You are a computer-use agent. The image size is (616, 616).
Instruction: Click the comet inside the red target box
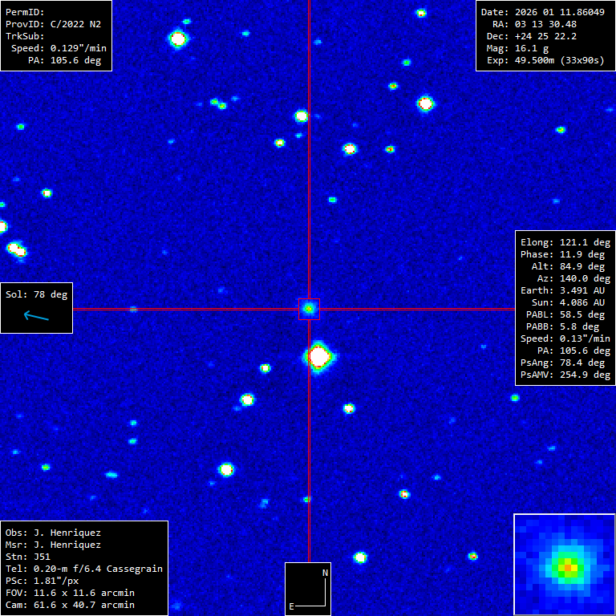pos(309,308)
